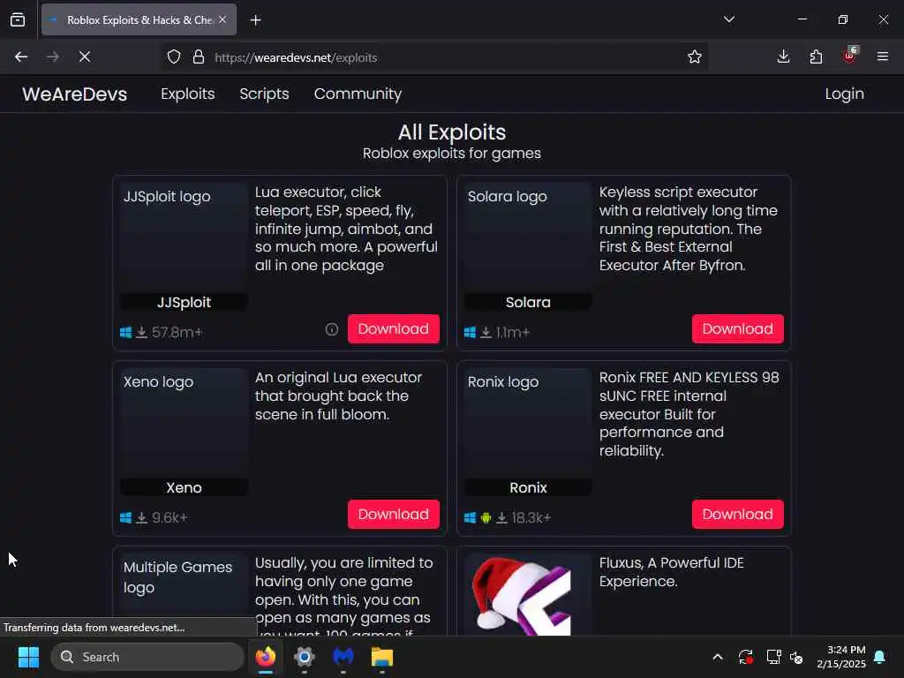Download Solara
The width and height of the screenshot is (904, 678).
coord(737,328)
